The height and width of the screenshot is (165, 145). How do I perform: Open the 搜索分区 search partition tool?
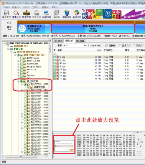click(x=16, y=14)
